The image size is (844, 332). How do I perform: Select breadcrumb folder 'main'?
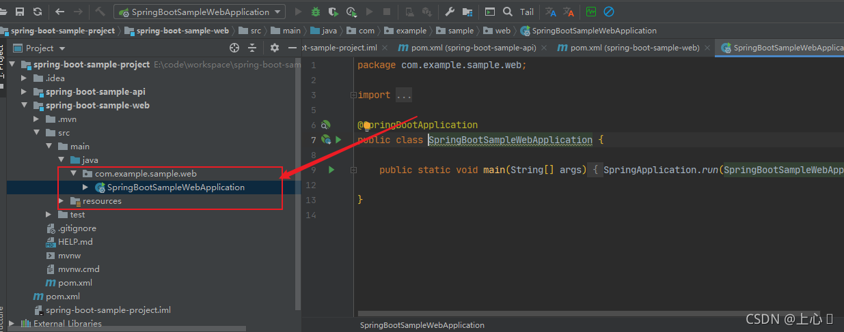click(x=286, y=31)
